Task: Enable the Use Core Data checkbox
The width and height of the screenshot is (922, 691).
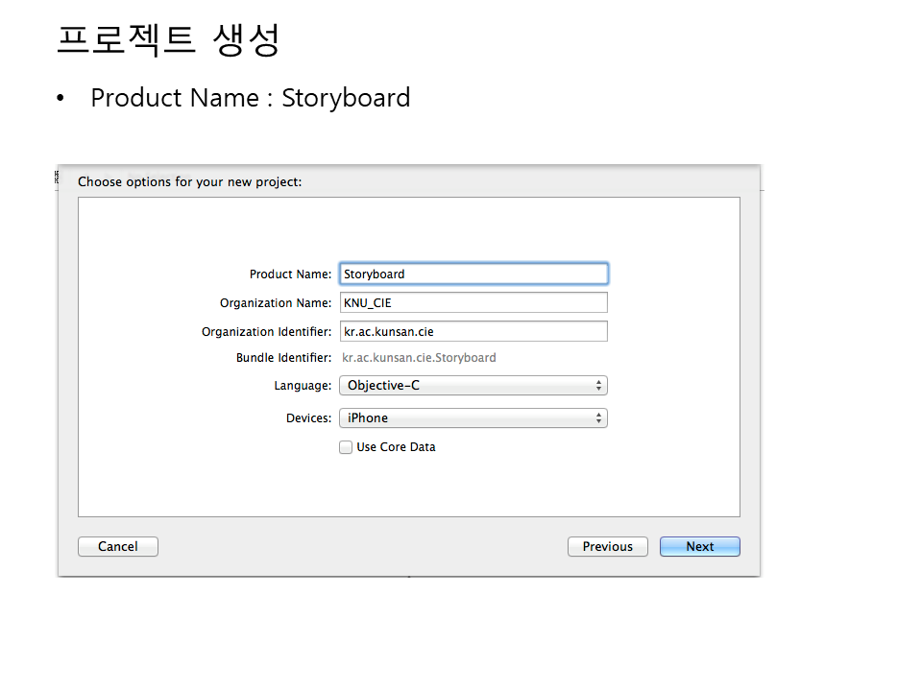Action: 346,447
